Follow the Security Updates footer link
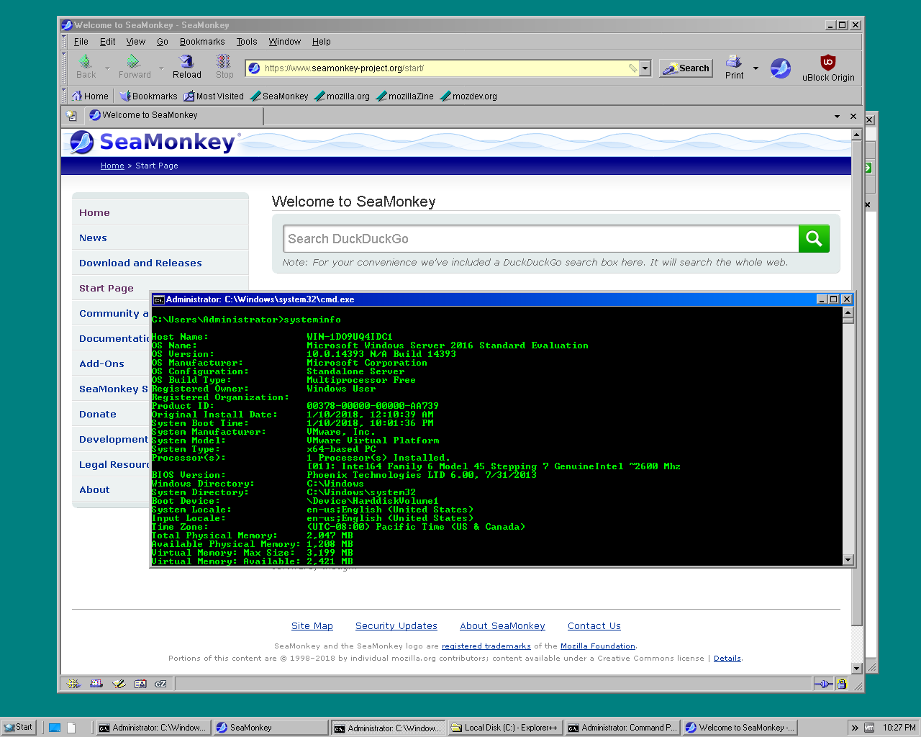This screenshot has height=737, width=921. (396, 626)
